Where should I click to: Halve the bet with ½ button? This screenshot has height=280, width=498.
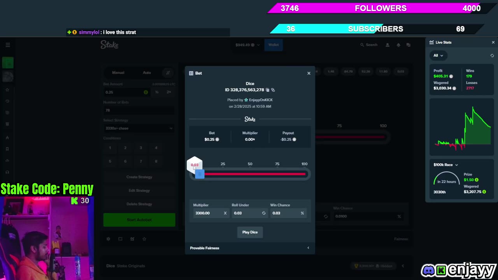(157, 92)
